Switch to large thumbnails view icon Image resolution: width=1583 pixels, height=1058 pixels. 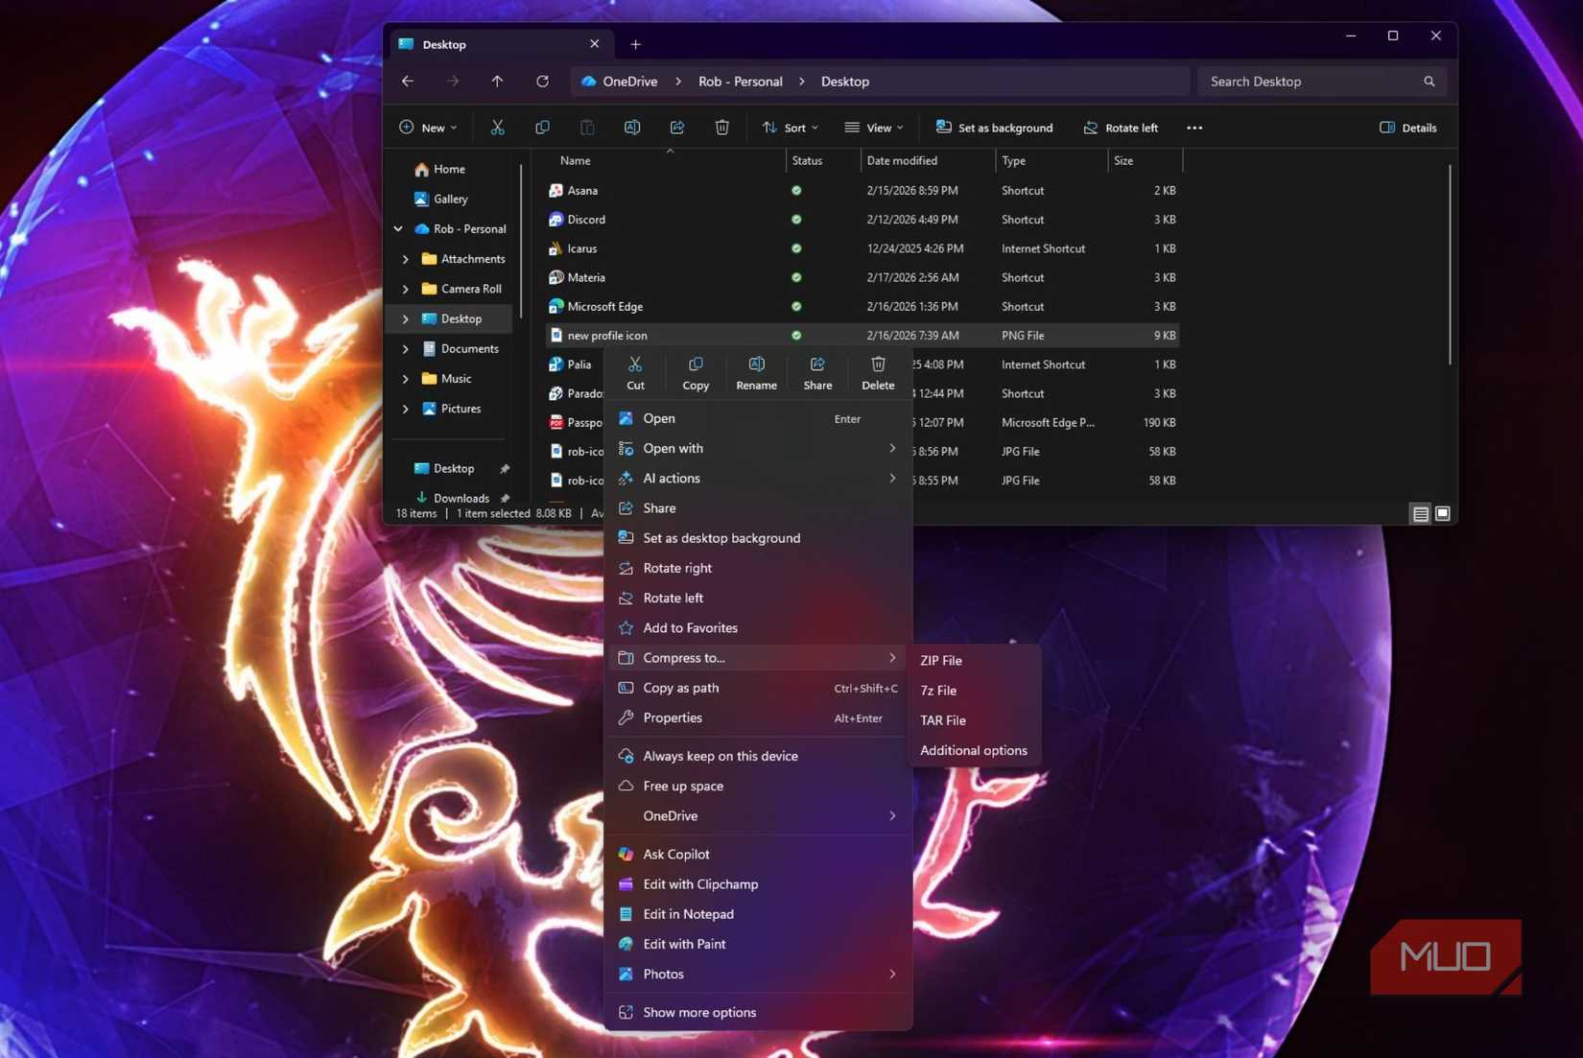(x=1442, y=514)
